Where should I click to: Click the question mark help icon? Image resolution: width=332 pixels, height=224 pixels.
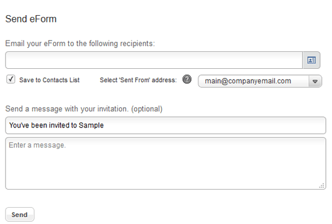(187, 79)
